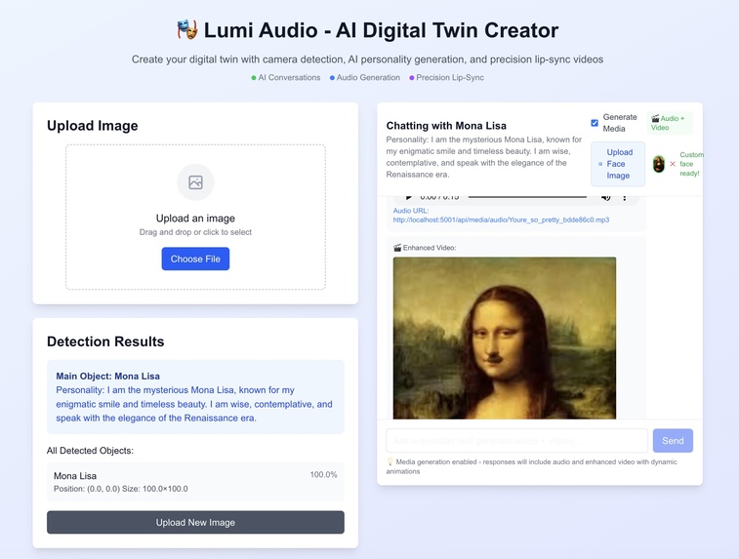Click the 'Custom face ready!' status text
Viewport: 739px width, 559px height.
(691, 164)
